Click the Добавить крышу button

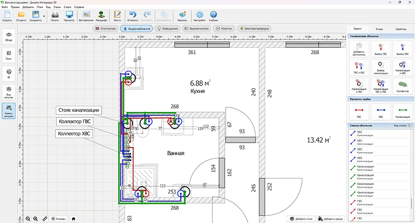click(x=330, y=219)
